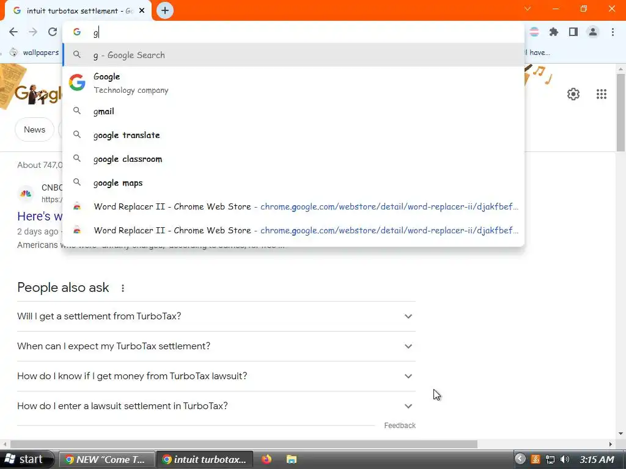The height and width of the screenshot is (469, 626).
Task: Select the 'g - Google Search' suggestion
Action: [x=293, y=55]
